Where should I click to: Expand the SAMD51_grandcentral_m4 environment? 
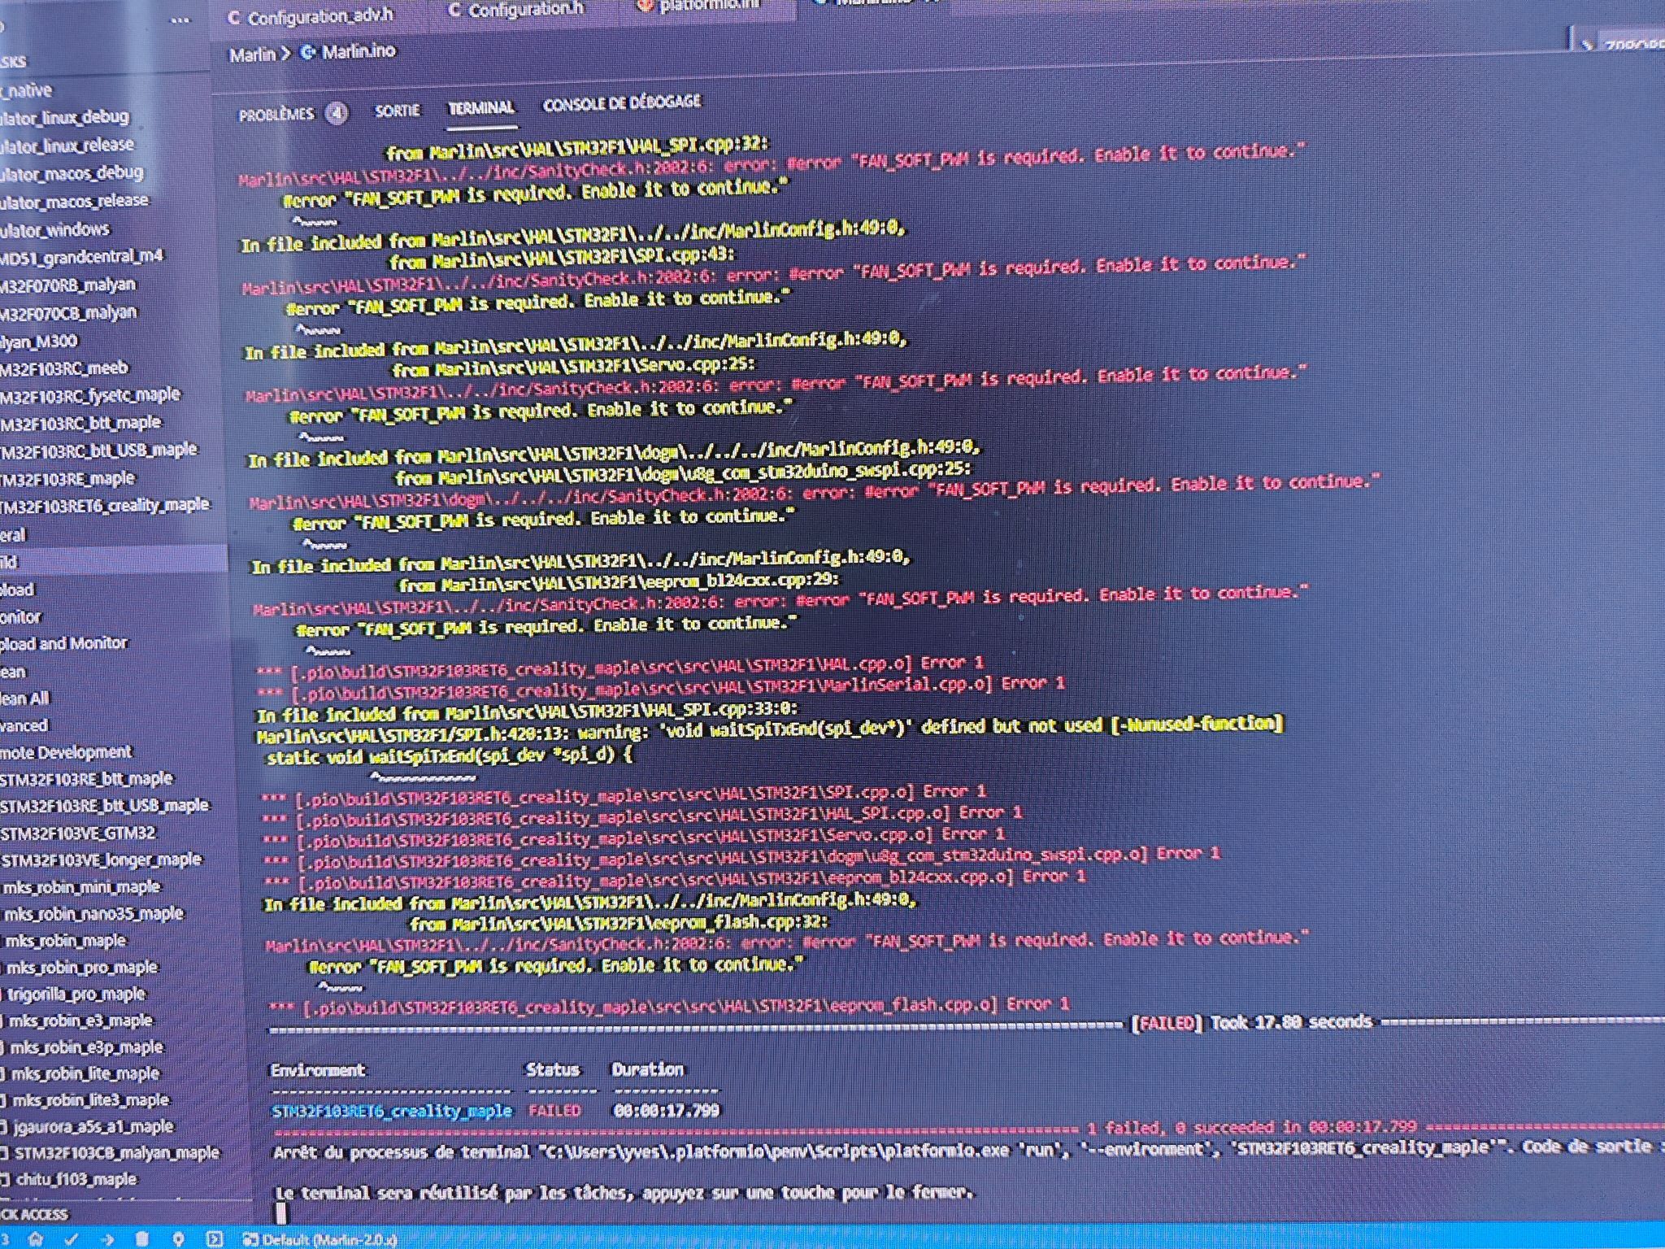[81, 257]
